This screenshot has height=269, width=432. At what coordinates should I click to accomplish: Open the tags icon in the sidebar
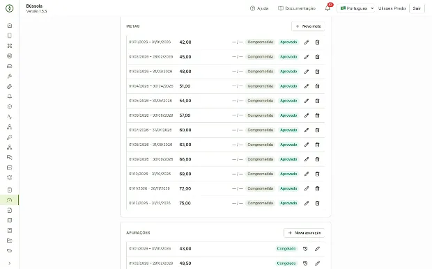(x=9, y=251)
